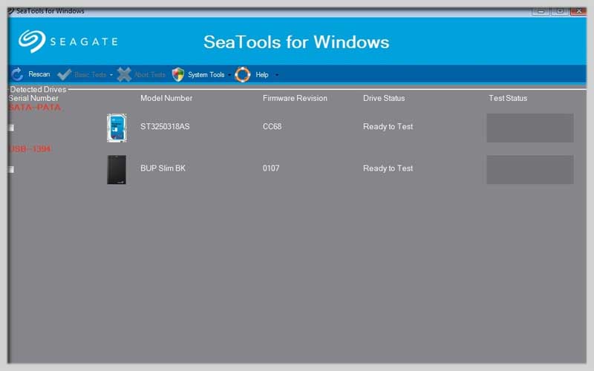Tick the checkbox for the ST3250318AS drive
The height and width of the screenshot is (371, 594).
(11, 128)
